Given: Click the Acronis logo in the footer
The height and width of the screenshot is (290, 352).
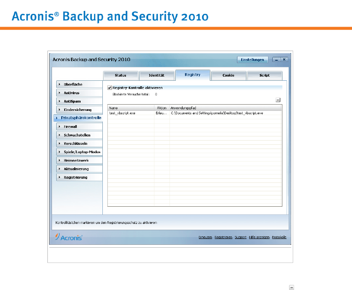Looking at the screenshot, I should (69, 237).
